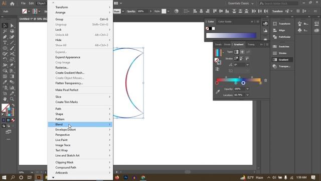This screenshot has height=181, width=321.
Task: Click cyan gradient stop on slider
Action: (236, 83)
